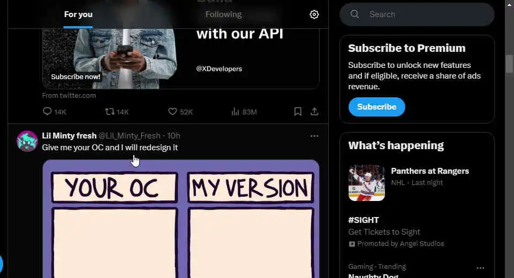Open more options for Gaming Trending item
Screen dimensions: 514x278
click(480, 268)
